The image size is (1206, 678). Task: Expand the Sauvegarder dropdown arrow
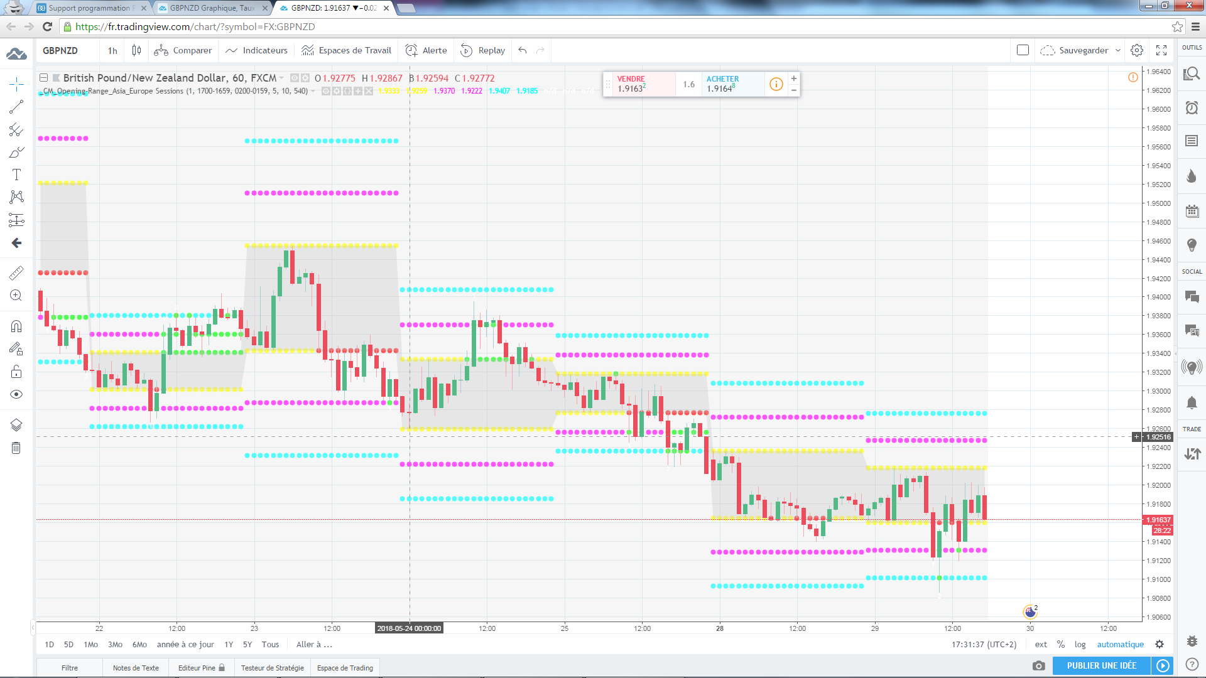point(1118,50)
